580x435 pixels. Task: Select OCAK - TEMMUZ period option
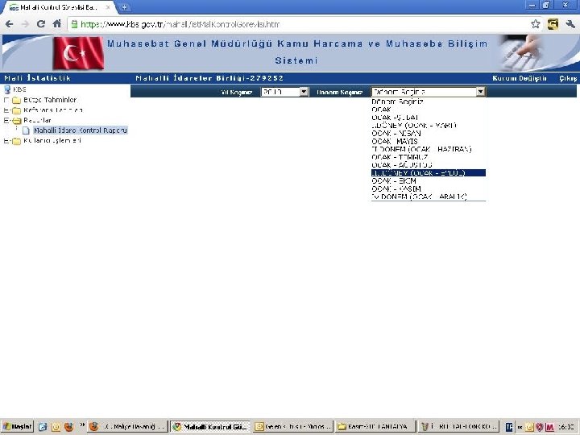pos(428,157)
